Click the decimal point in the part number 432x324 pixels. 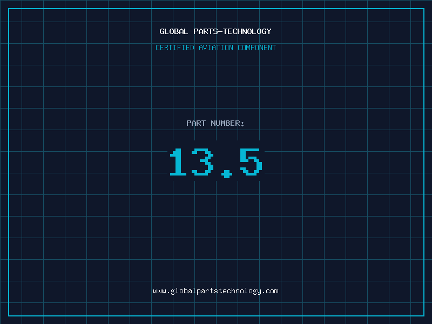pos(226,173)
